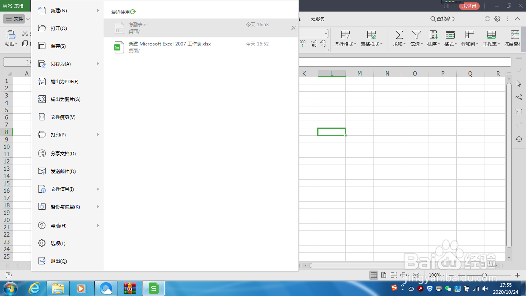Switch to Page Layout view in the status bar
Screen dimensions: 526x296
point(384,275)
